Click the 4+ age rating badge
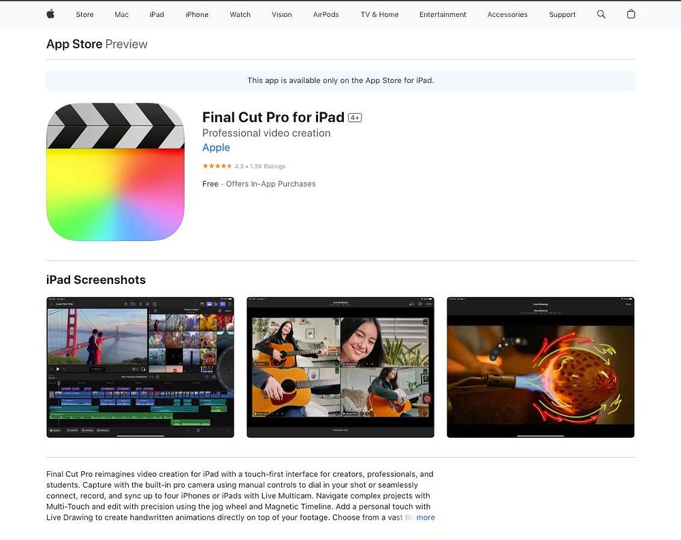681x540 pixels. click(355, 118)
